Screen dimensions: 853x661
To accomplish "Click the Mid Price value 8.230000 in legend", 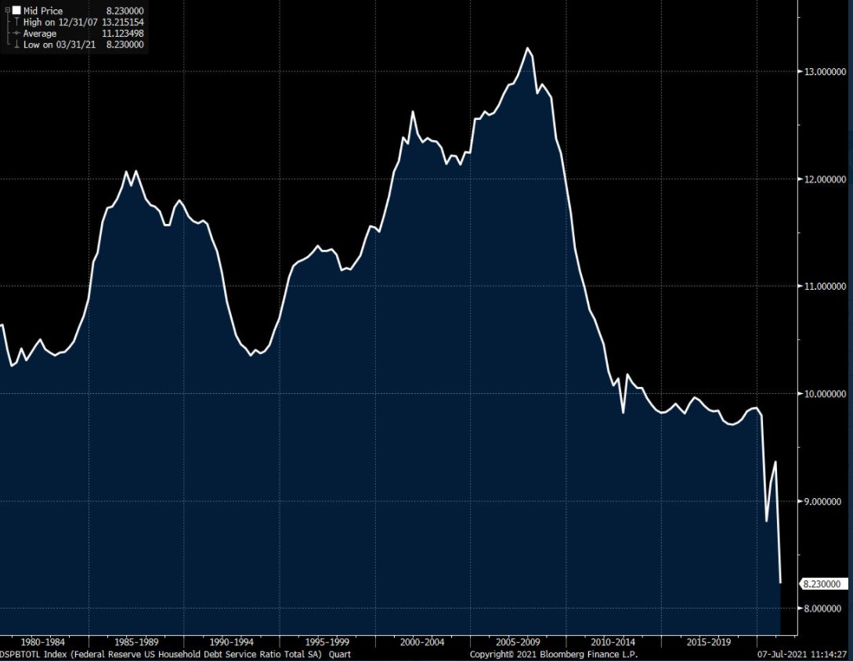I will pyautogui.click(x=125, y=11).
